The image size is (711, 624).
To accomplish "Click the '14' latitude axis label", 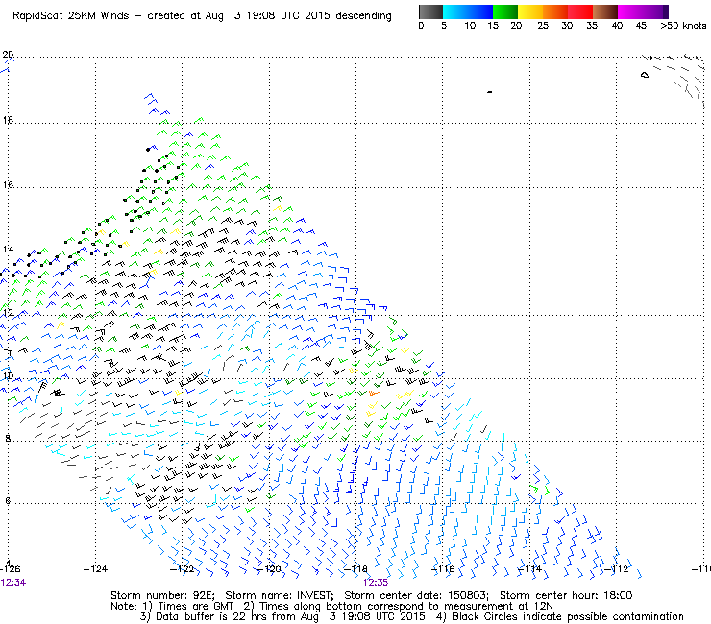I will pyautogui.click(x=8, y=250).
